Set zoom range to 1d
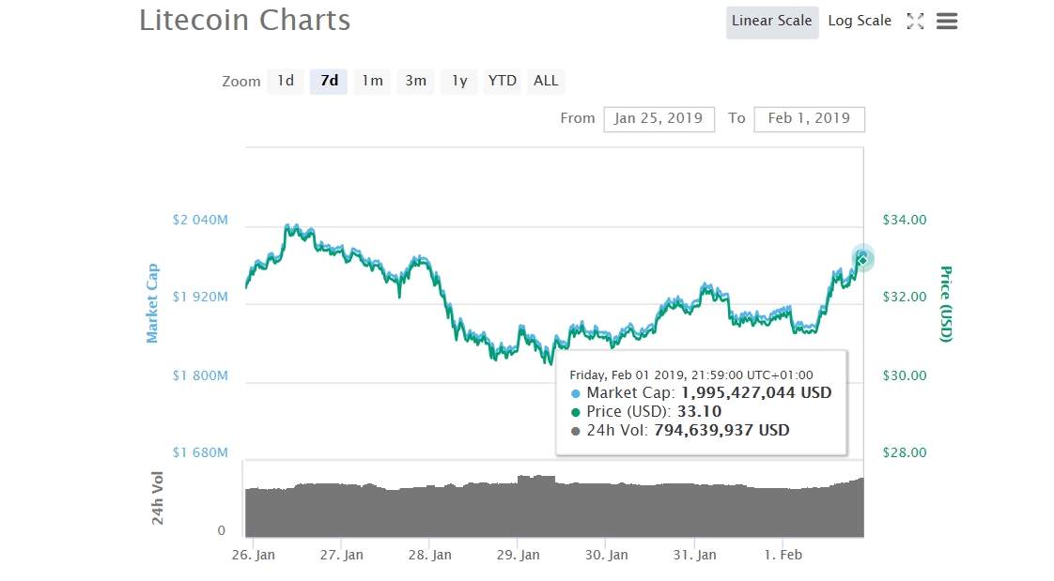The width and height of the screenshot is (1054, 581). coord(286,82)
